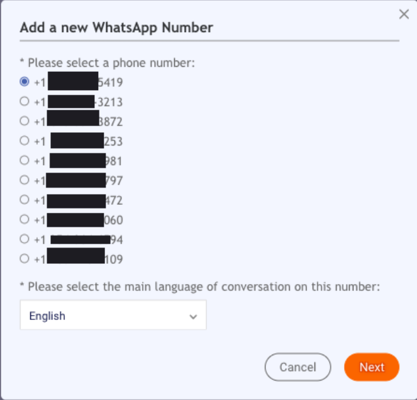Screen dimensions: 417x400
Task: Select the phone number ending in 3213
Action: 25,101
